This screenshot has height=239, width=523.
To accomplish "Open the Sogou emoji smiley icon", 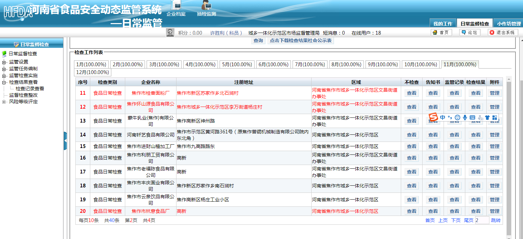I will click(457, 117).
